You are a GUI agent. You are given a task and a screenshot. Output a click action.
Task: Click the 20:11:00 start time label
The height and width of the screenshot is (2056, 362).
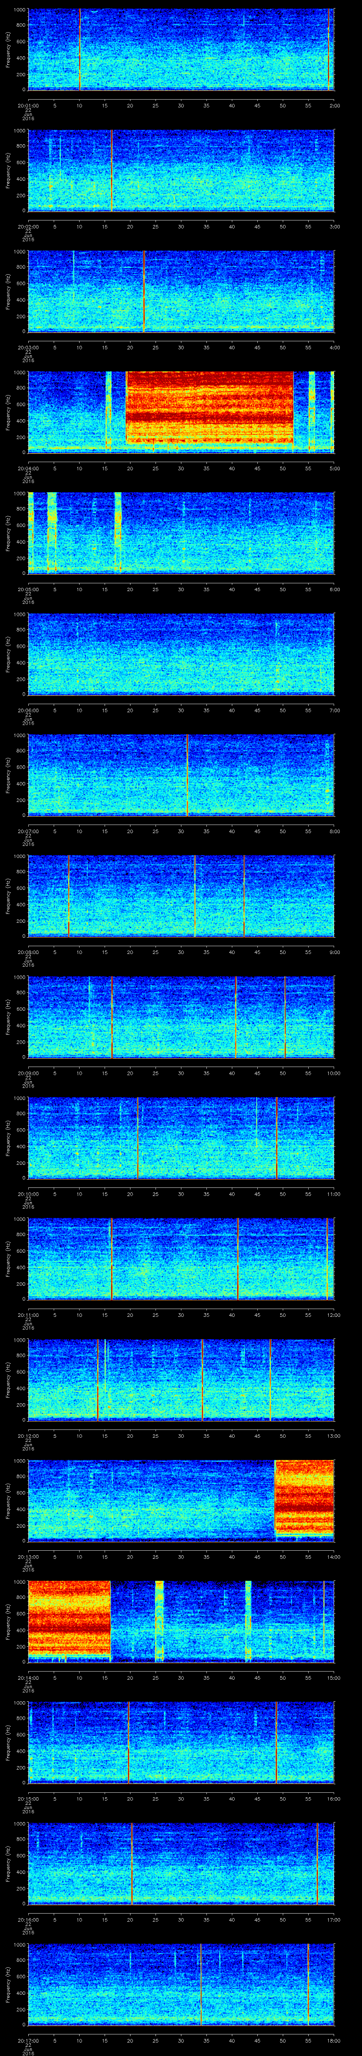(x=28, y=1315)
